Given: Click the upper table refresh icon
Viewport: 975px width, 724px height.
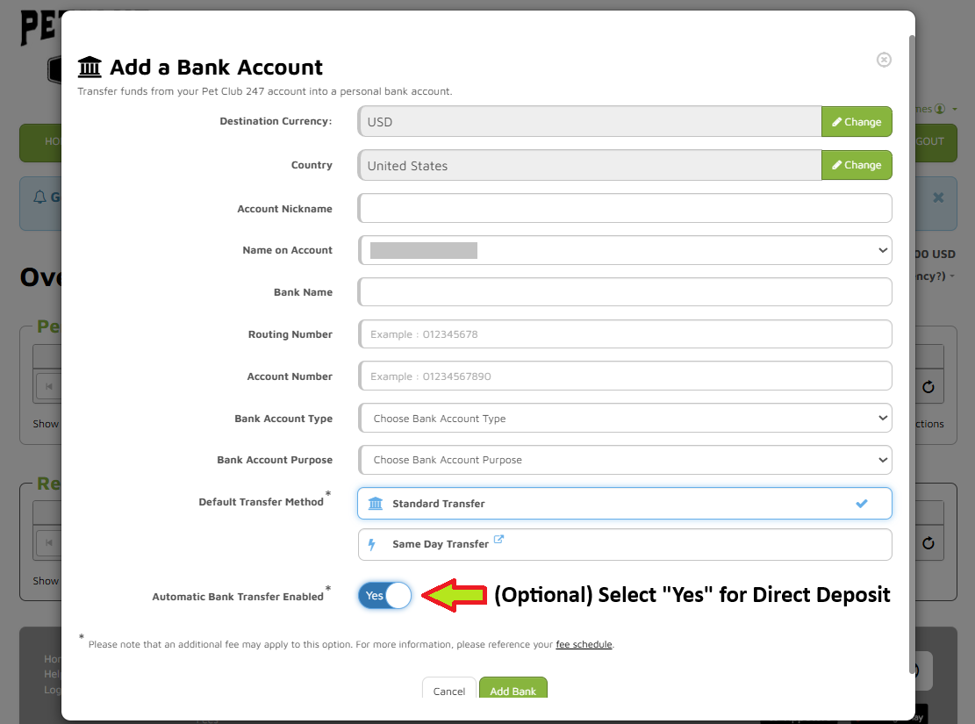Looking at the screenshot, I should [928, 387].
